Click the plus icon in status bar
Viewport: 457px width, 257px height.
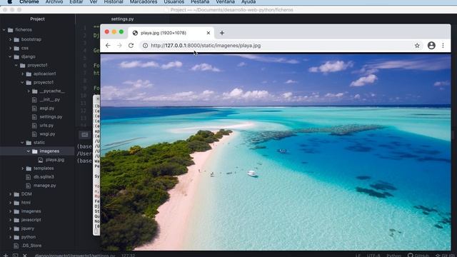tap(6, 256)
